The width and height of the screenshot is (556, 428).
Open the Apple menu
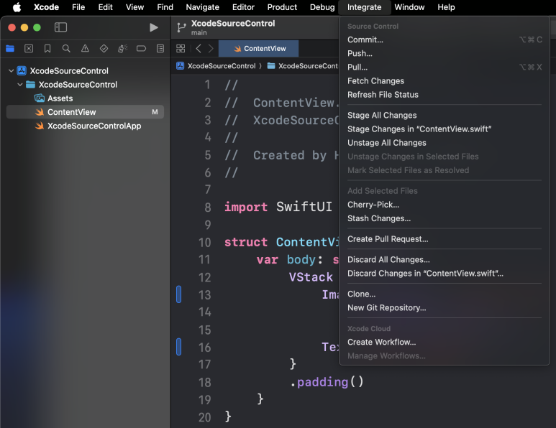[x=17, y=7]
